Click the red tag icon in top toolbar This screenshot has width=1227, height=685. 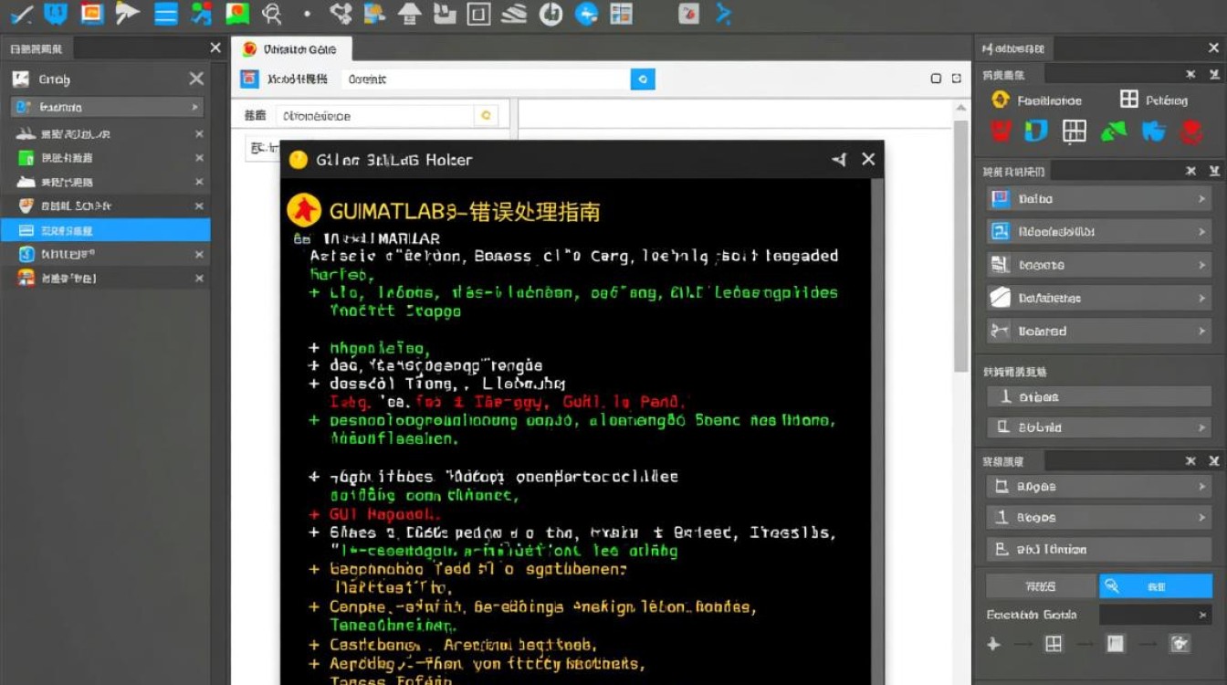[689, 13]
